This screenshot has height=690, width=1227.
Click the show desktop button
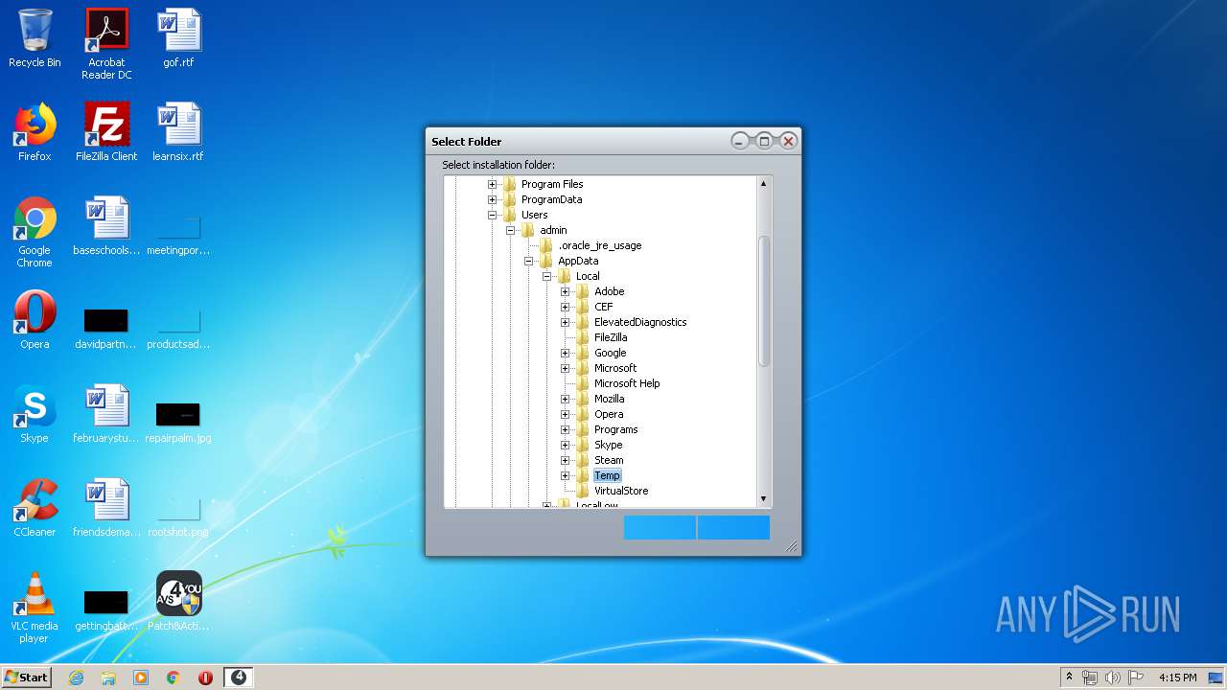pyautogui.click(x=1217, y=678)
